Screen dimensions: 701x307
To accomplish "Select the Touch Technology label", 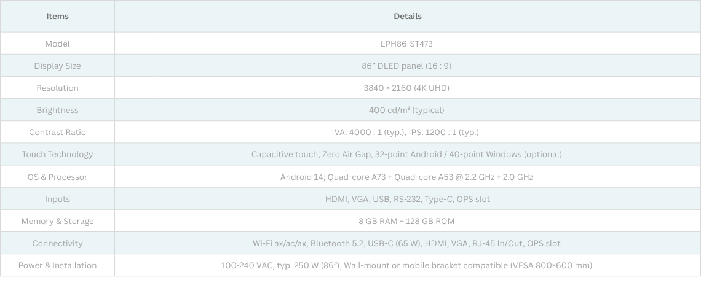I will [x=57, y=154].
